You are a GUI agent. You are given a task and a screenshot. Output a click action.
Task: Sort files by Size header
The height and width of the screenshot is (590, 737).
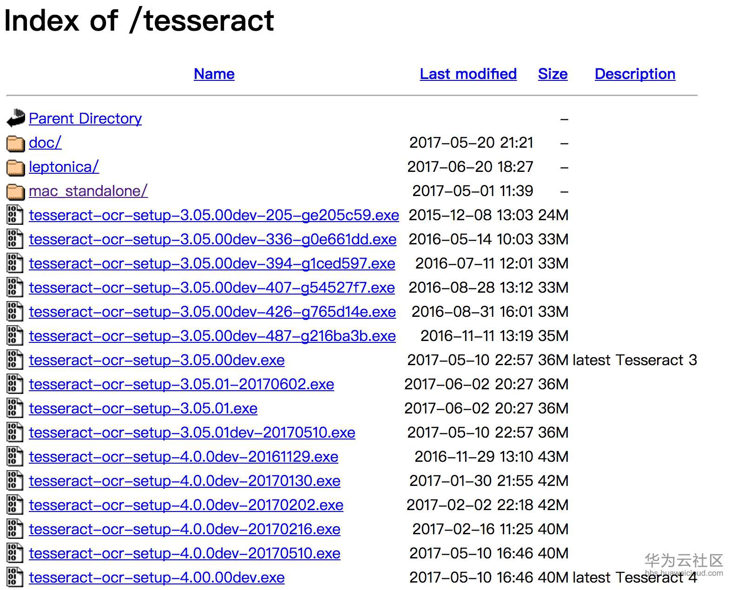tap(553, 74)
